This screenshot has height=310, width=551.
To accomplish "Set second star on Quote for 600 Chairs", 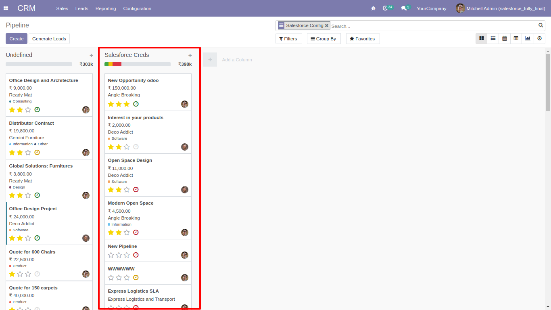I will [20, 274].
